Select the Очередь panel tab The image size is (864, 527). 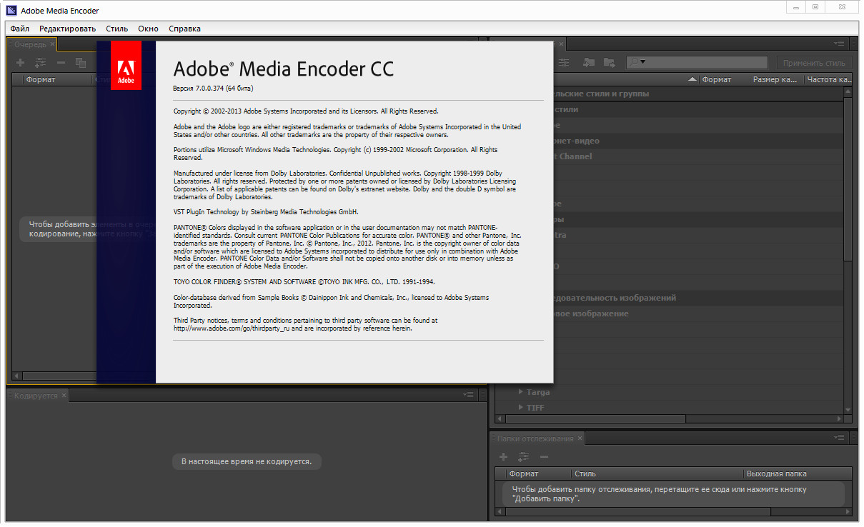[31, 45]
